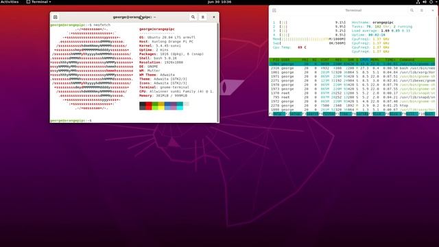439x247 pixels.
Task: Click the power icon in top bar
Action: click(431, 1)
